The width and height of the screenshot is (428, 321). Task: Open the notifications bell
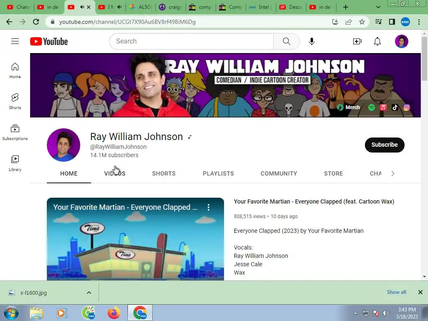(377, 41)
